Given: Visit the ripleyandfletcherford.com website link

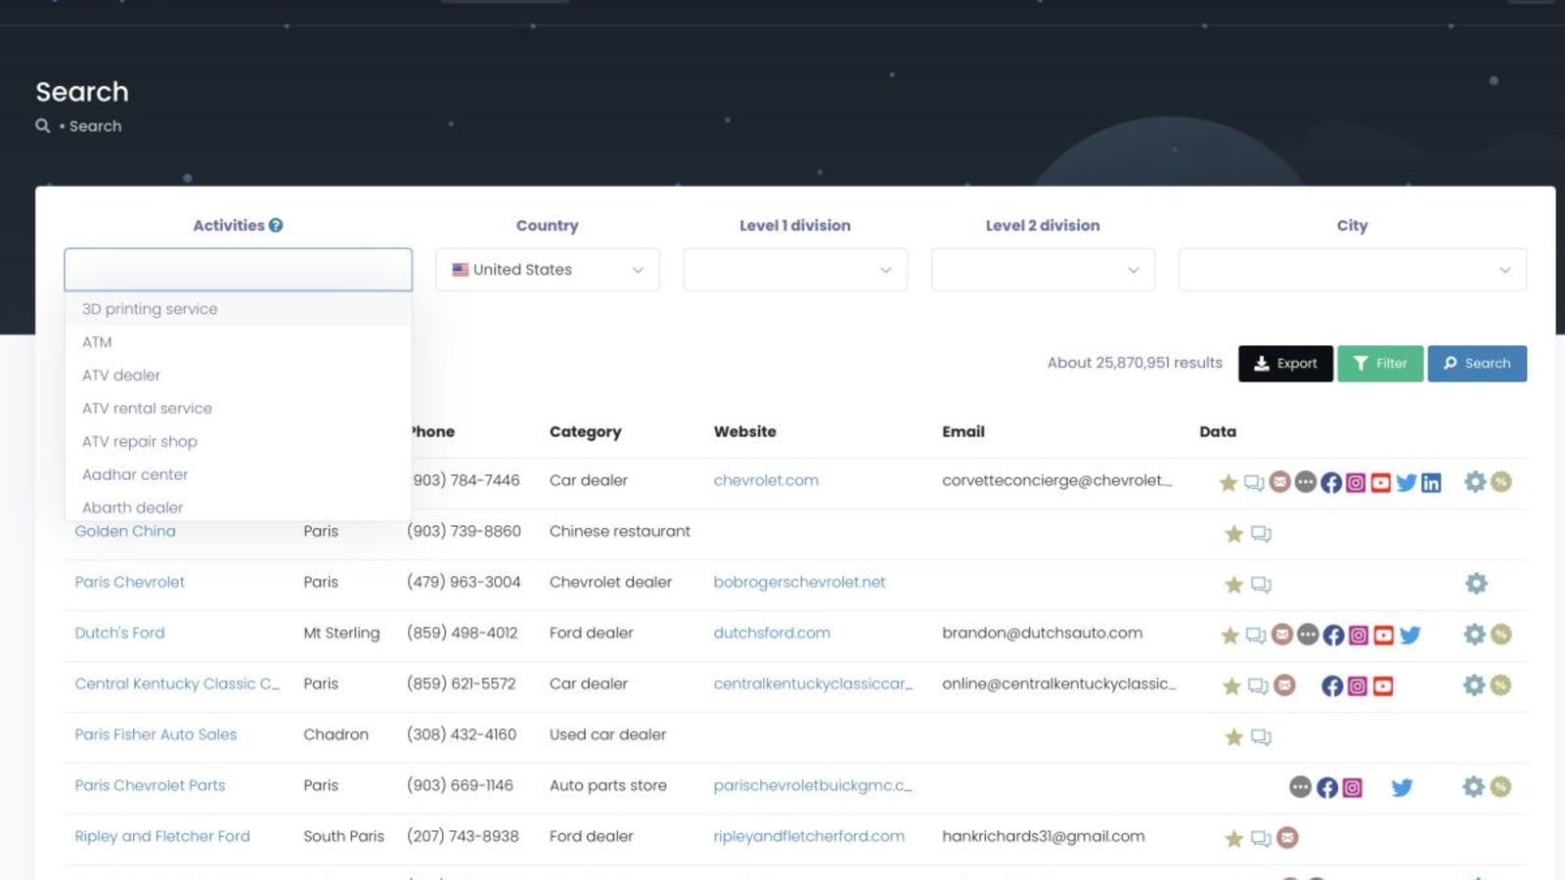Looking at the screenshot, I should click(809, 836).
